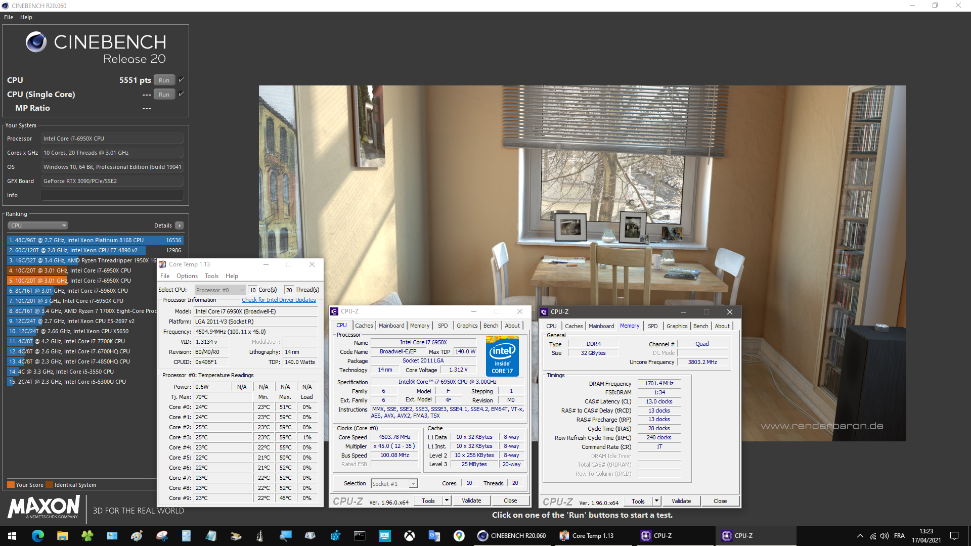971x546 pixels.
Task: Open Core Temp Tools menu
Action: click(x=211, y=276)
